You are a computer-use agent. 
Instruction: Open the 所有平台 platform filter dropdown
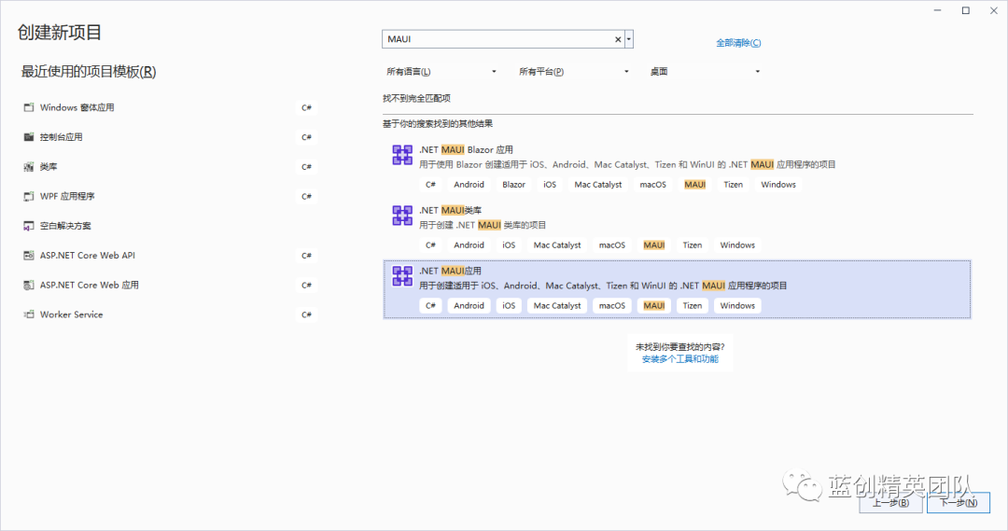(573, 71)
